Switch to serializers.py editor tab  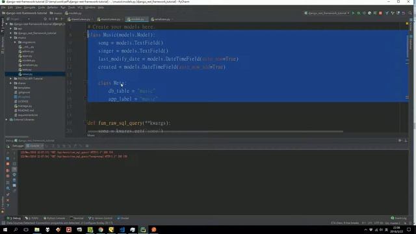[162, 19]
